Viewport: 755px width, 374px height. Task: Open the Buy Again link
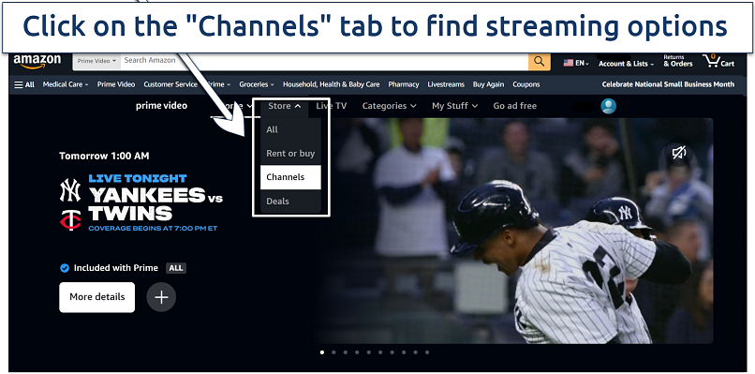pos(488,84)
